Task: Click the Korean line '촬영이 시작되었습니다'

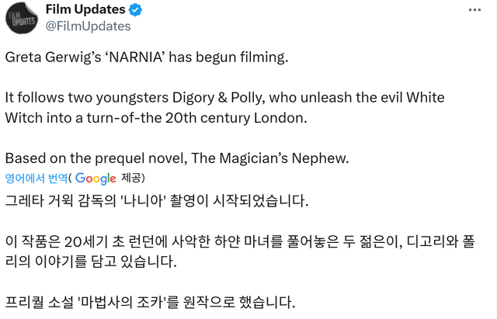Action: click(x=250, y=201)
